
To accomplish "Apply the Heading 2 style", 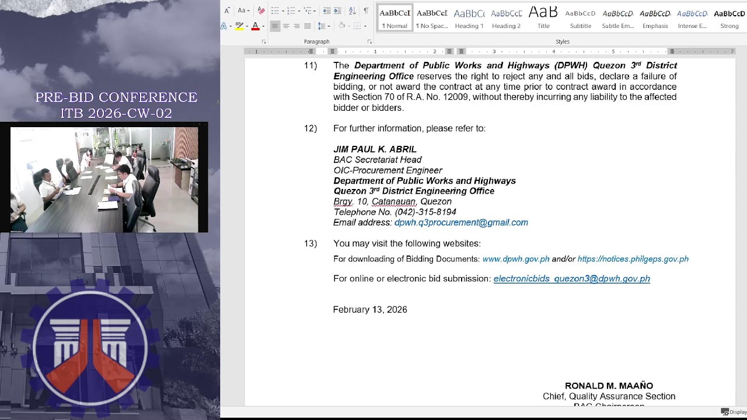I will 506,17.
